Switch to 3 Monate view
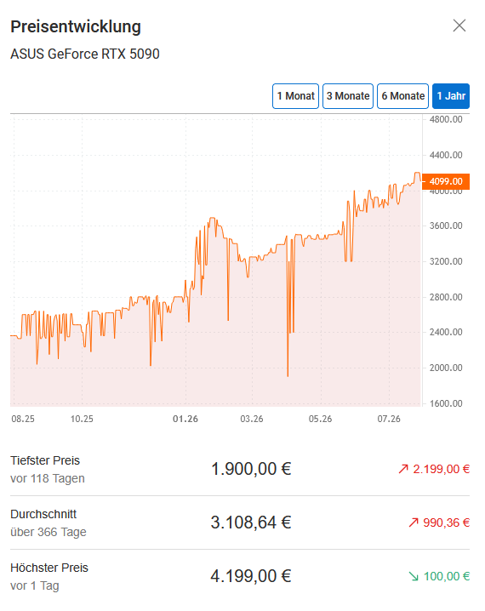 [348, 96]
